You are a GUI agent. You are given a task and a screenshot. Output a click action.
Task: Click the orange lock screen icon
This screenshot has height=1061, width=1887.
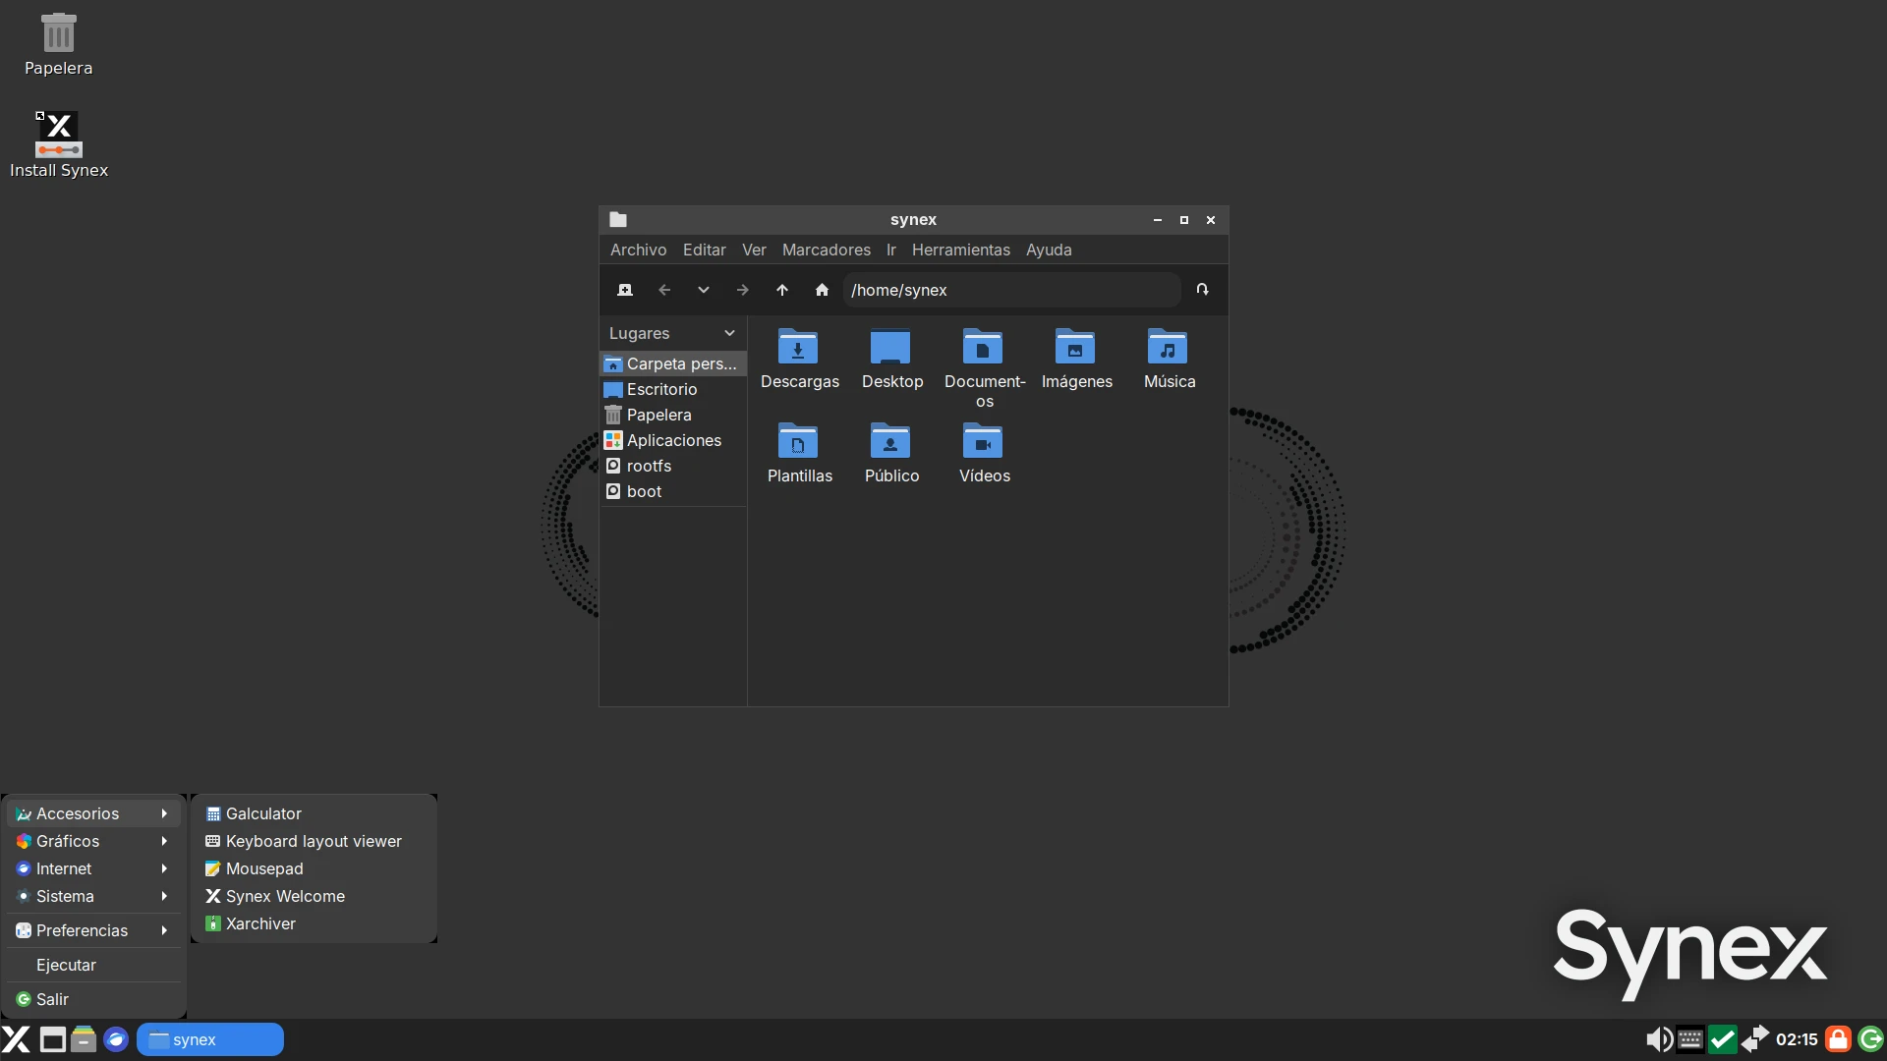tap(1838, 1039)
